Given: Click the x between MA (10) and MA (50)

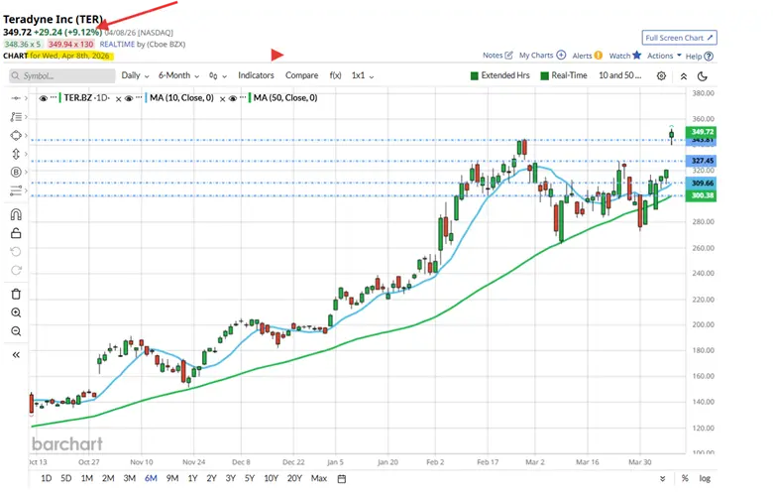Looking at the screenshot, I should tap(222, 99).
